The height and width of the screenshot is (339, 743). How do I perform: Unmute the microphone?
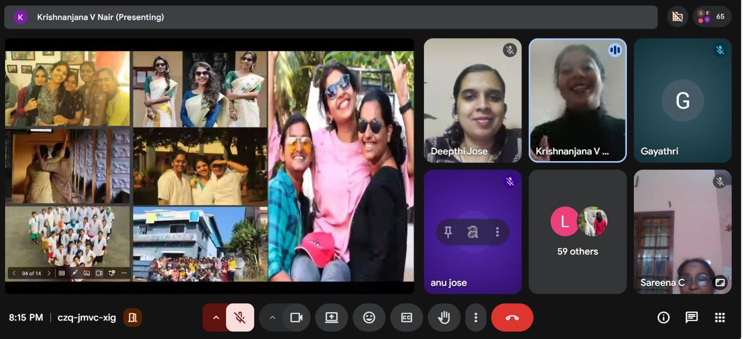point(240,318)
